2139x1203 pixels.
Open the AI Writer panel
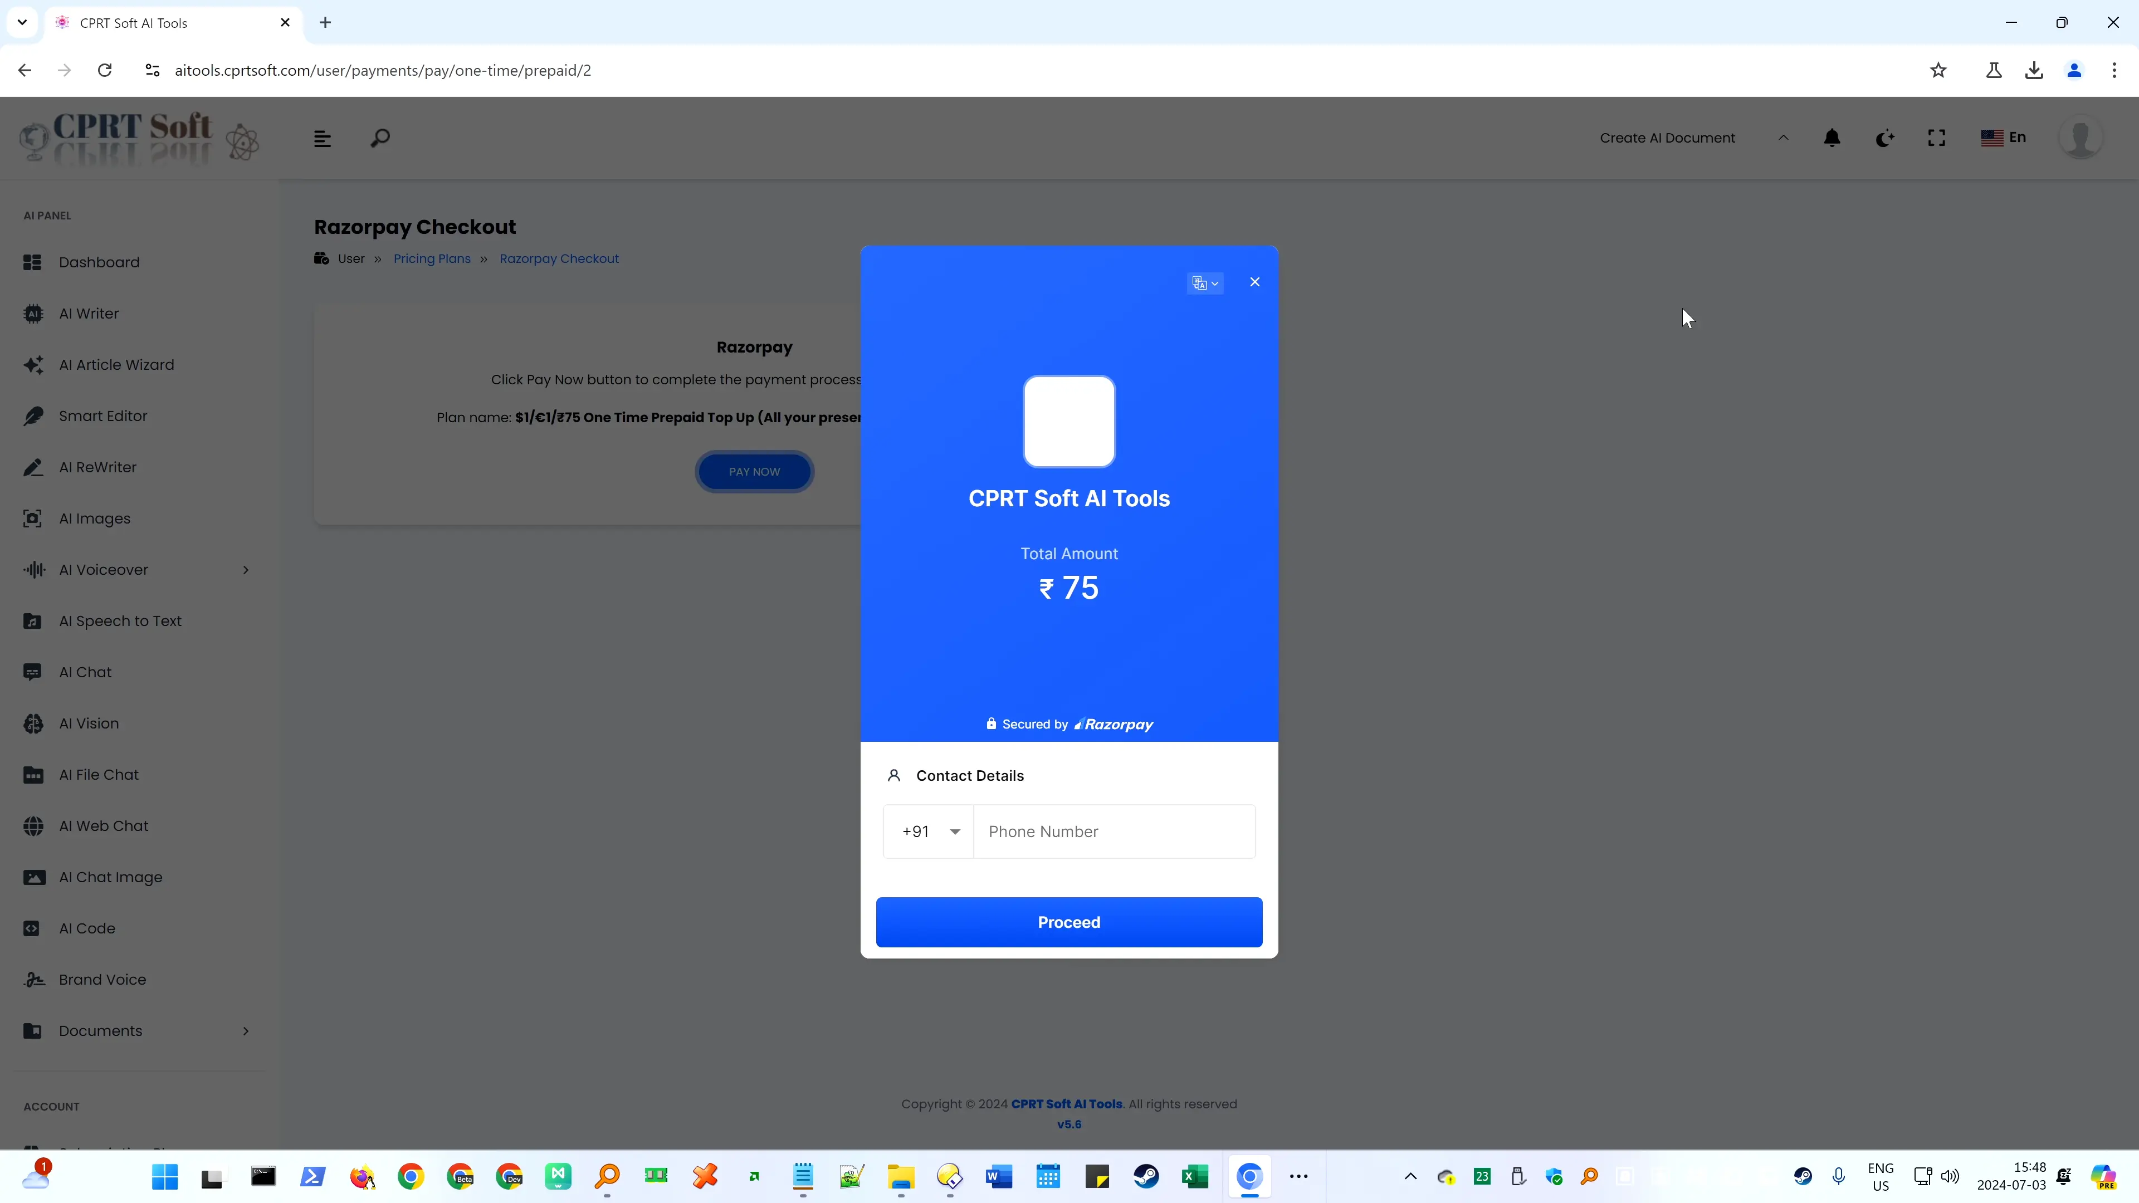(88, 313)
